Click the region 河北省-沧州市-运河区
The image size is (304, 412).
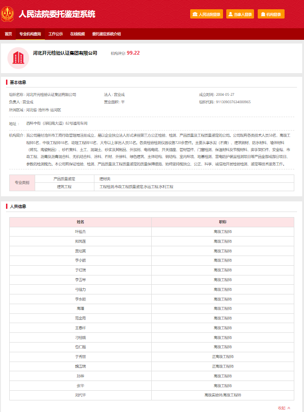43,110
